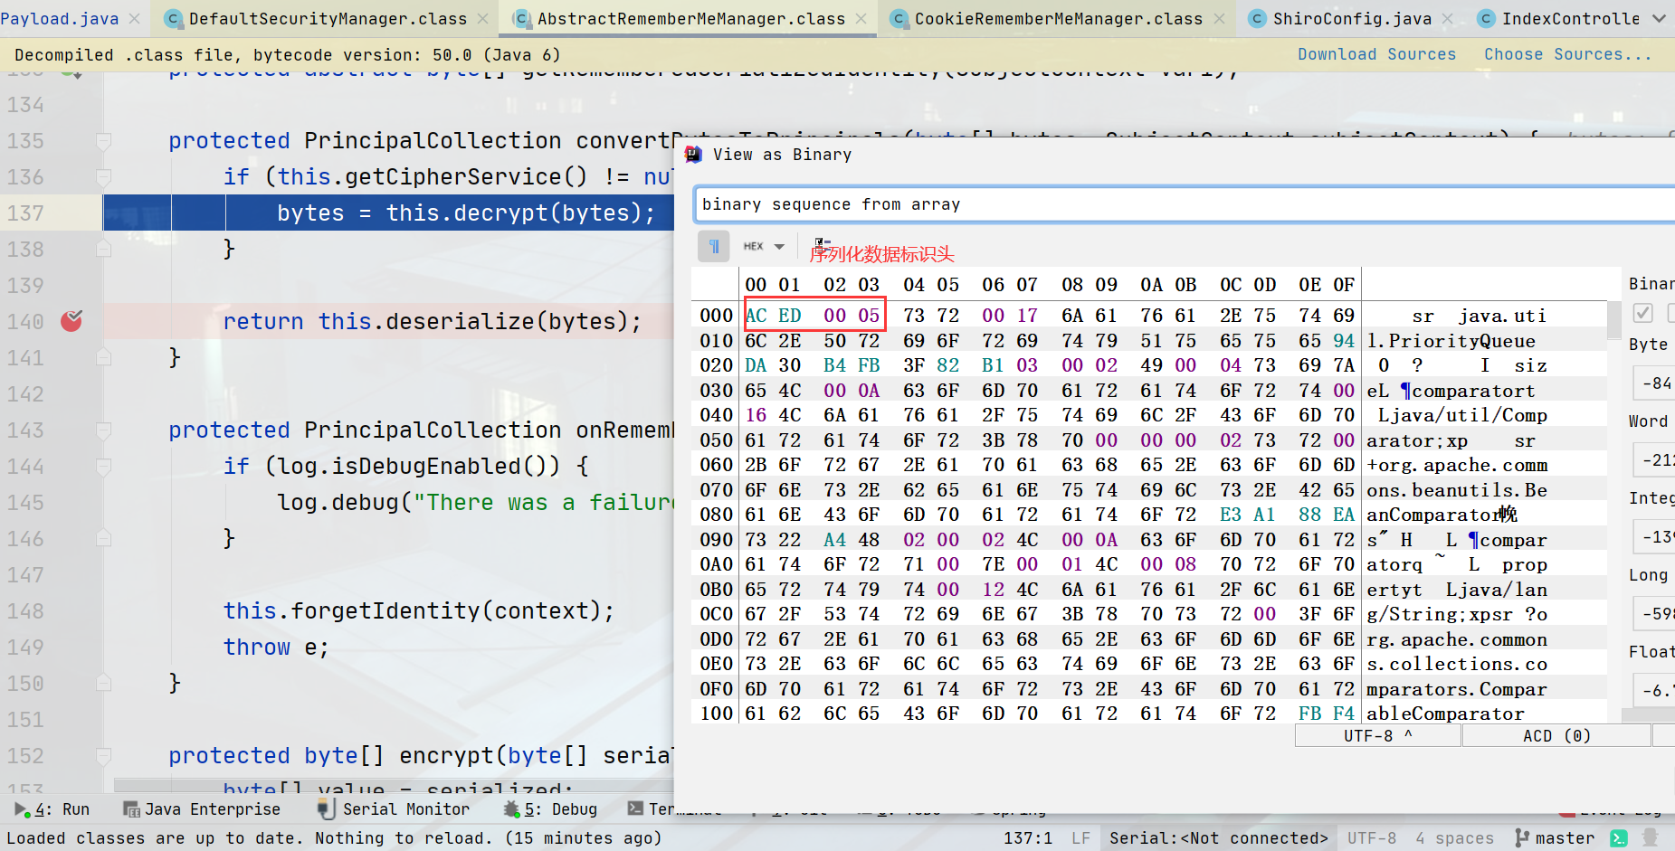
Task: Click the bytes = this.decrypt(bytes) line
Action: (x=465, y=213)
